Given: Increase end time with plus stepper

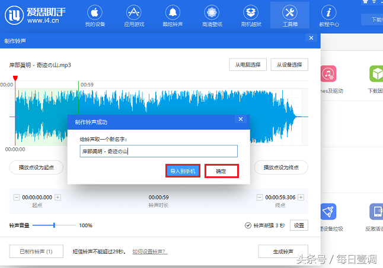Looking at the screenshot, I should tap(301, 198).
